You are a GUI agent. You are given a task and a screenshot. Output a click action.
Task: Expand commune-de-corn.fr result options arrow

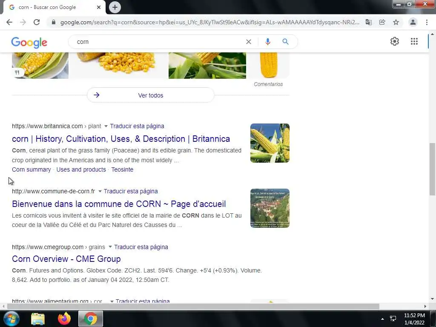click(100, 191)
